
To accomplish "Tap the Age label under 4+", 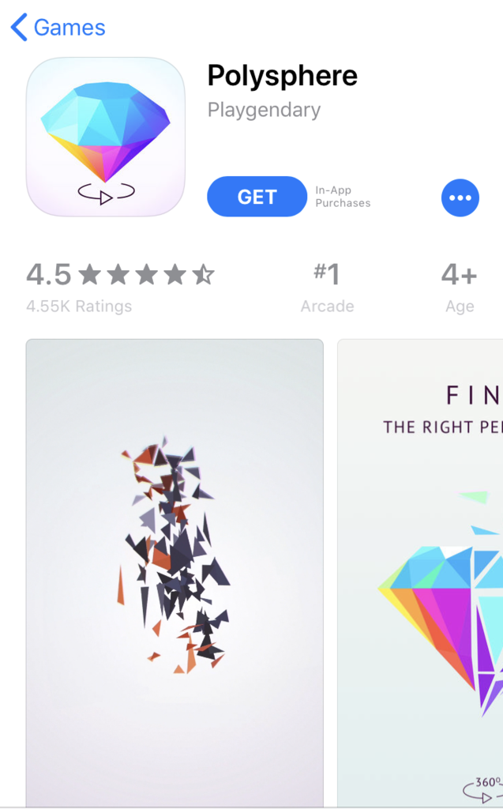I will pyautogui.click(x=460, y=307).
